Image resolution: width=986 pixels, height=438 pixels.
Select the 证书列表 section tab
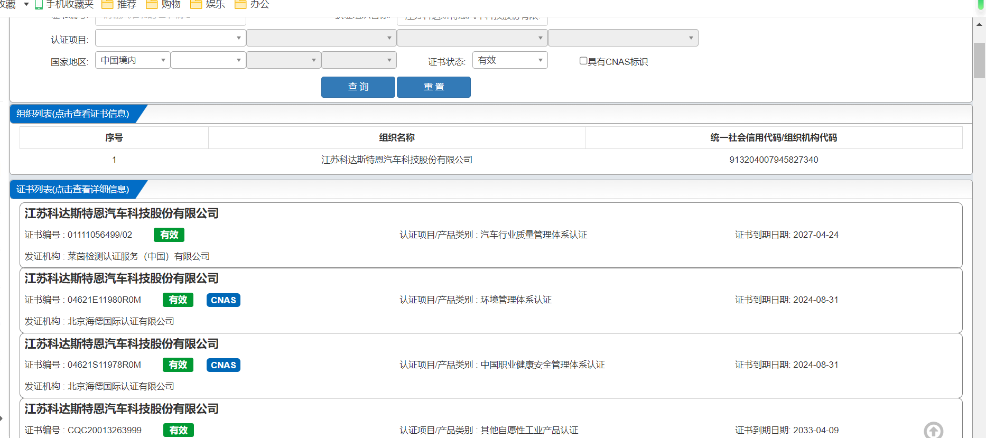[73, 189]
